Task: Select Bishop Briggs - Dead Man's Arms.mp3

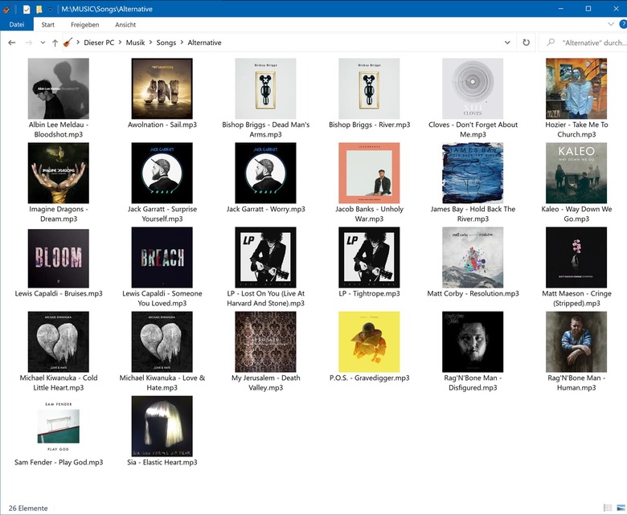Action: pyautogui.click(x=265, y=88)
